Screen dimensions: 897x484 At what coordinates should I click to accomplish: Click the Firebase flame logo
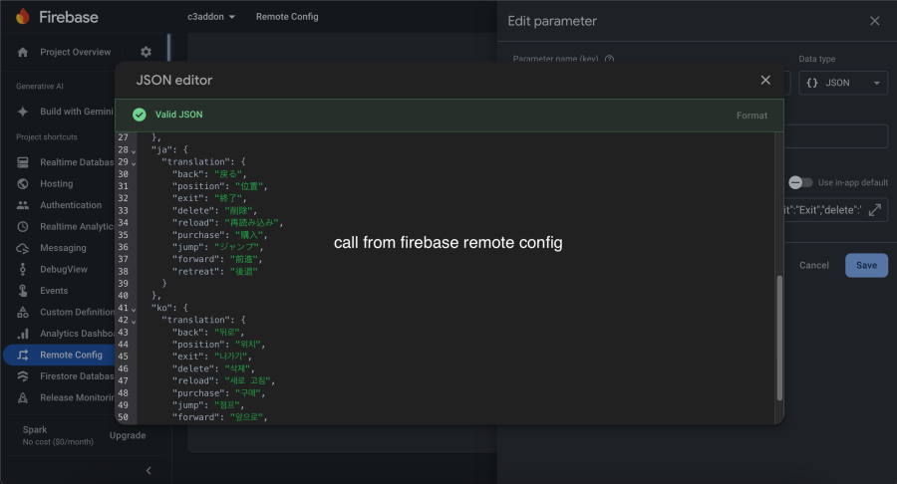click(x=23, y=17)
